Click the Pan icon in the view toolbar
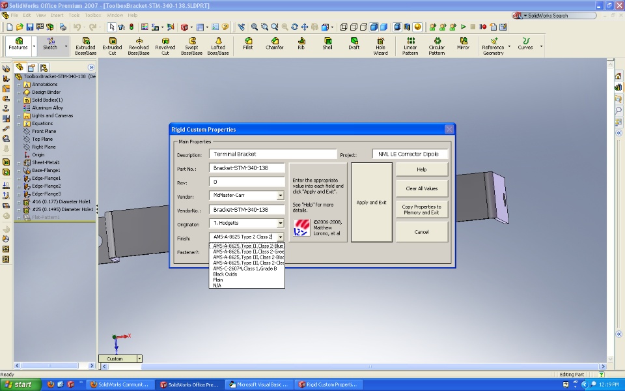 305,27
